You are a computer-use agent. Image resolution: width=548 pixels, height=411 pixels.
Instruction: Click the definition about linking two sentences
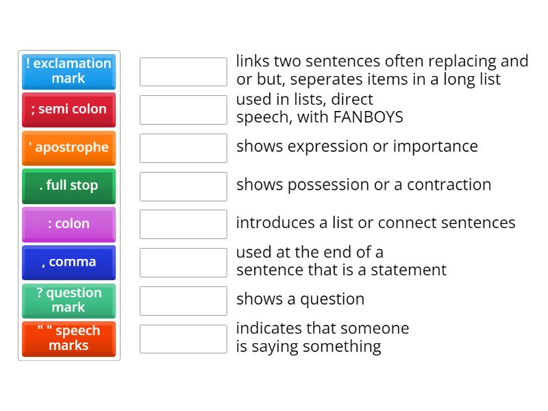click(x=382, y=69)
